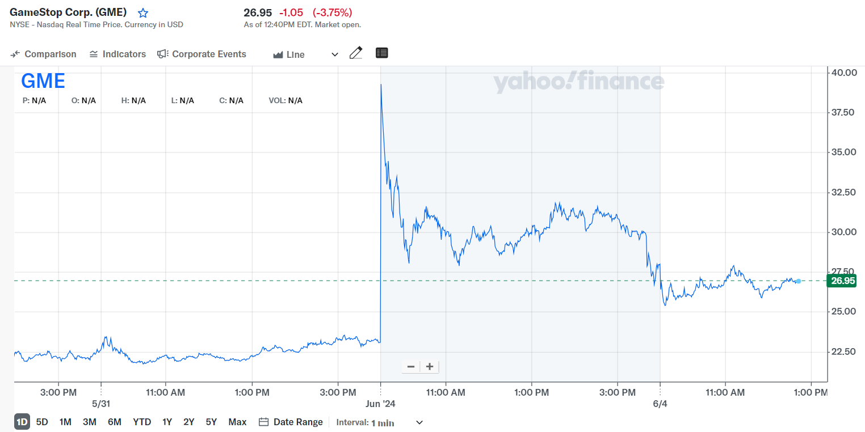Select the 6M time range
Image resolution: width=865 pixels, height=432 pixels.
(x=115, y=422)
